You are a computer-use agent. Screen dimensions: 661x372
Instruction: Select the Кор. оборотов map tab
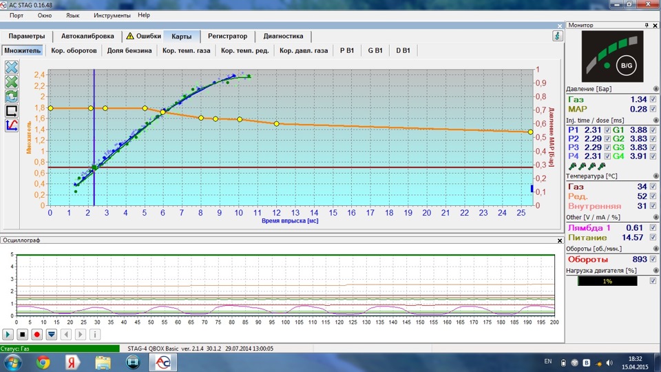coord(74,50)
